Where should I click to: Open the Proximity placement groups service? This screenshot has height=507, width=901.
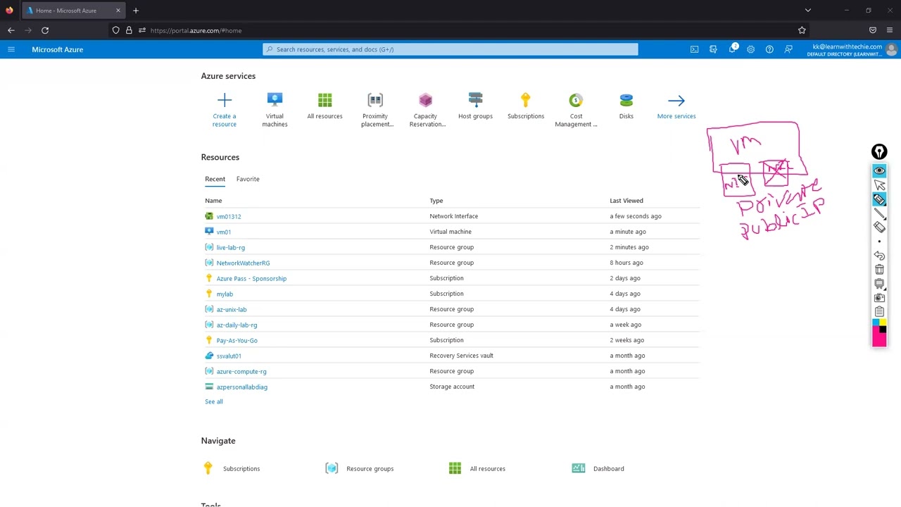pos(375,110)
